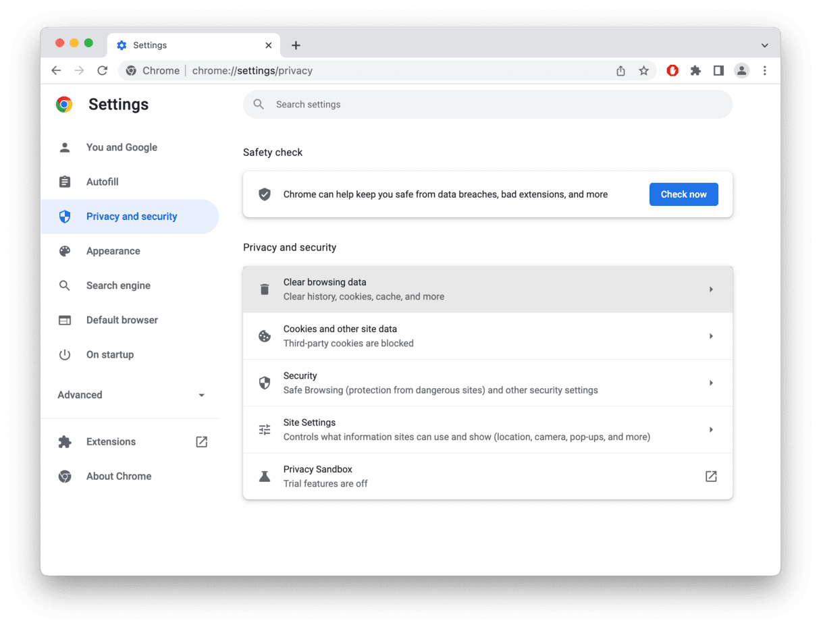Click the tab search dropdown chevron

click(x=764, y=45)
